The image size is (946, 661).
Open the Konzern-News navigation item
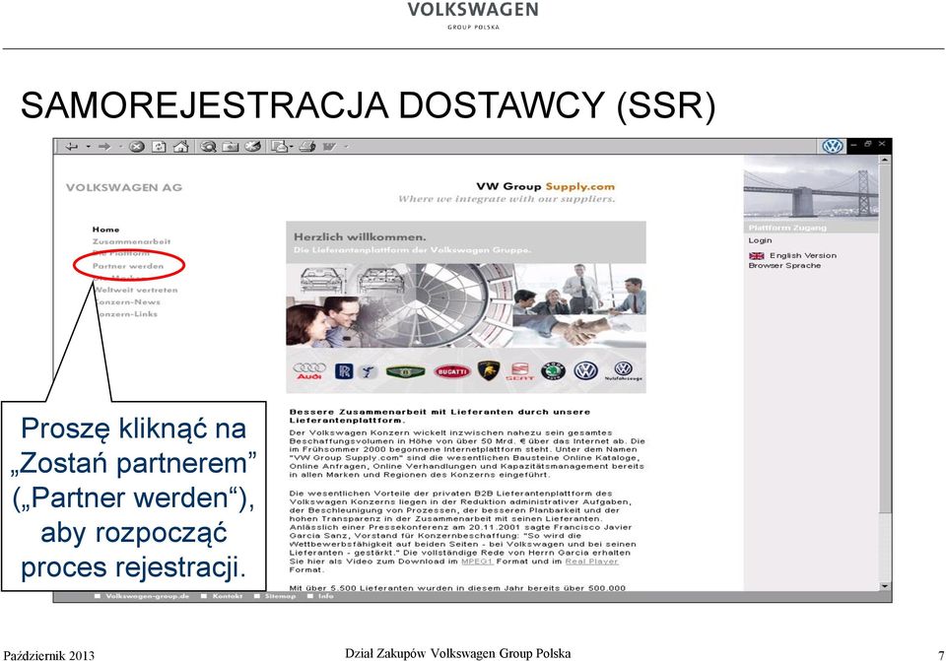[127, 302]
